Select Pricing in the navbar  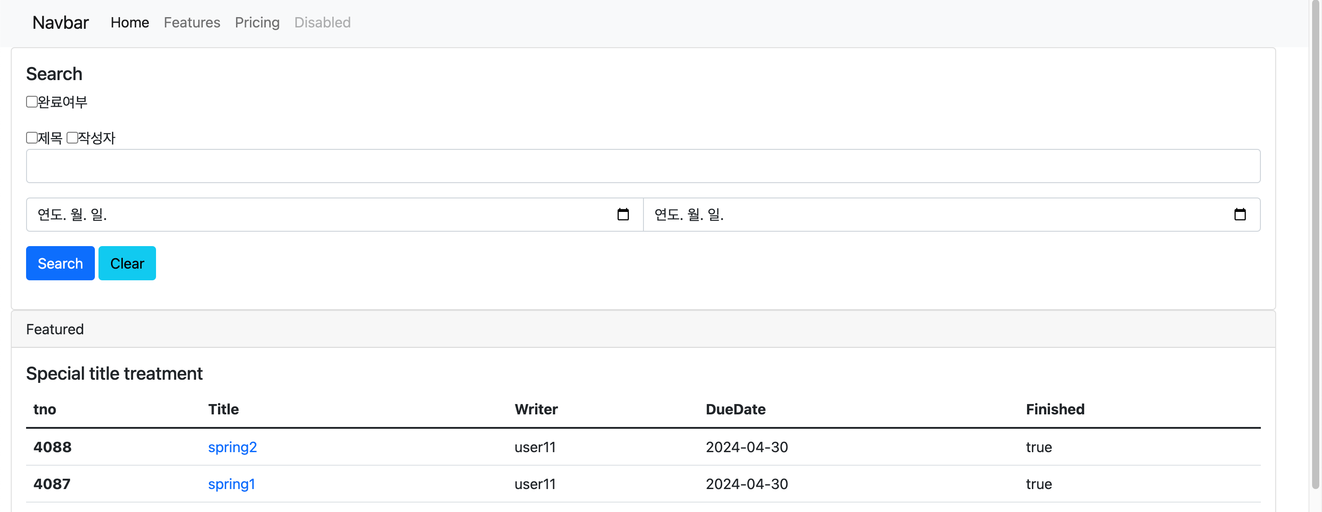(257, 22)
